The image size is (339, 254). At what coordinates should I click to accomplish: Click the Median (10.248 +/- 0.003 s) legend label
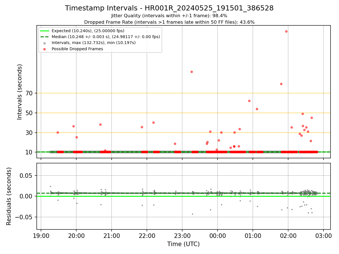pos(106,37)
